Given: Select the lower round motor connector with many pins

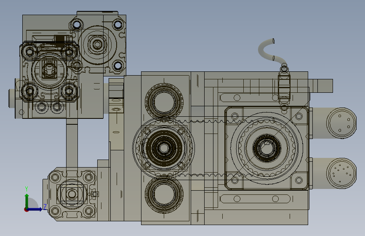Looking at the screenshot, I should tap(341, 173).
